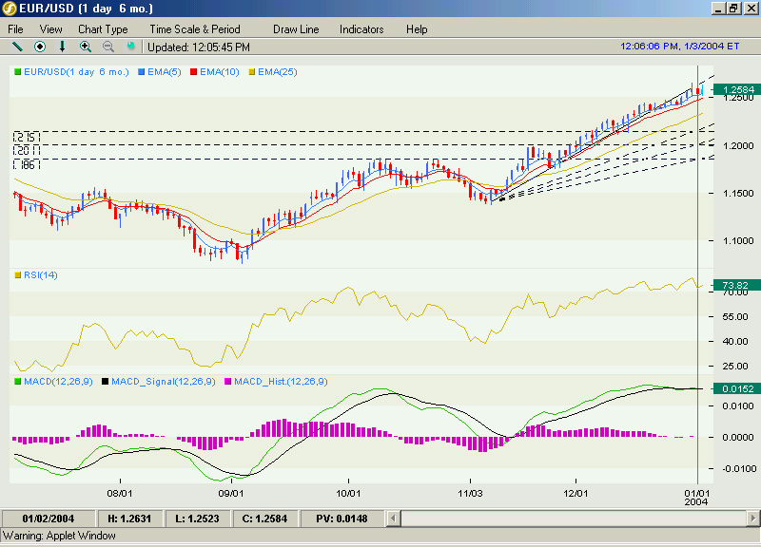Click the blue EMA(5) legend swatch
Image resolution: width=761 pixels, height=547 pixels.
coord(141,72)
